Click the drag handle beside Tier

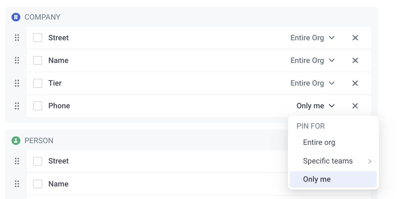click(x=17, y=83)
